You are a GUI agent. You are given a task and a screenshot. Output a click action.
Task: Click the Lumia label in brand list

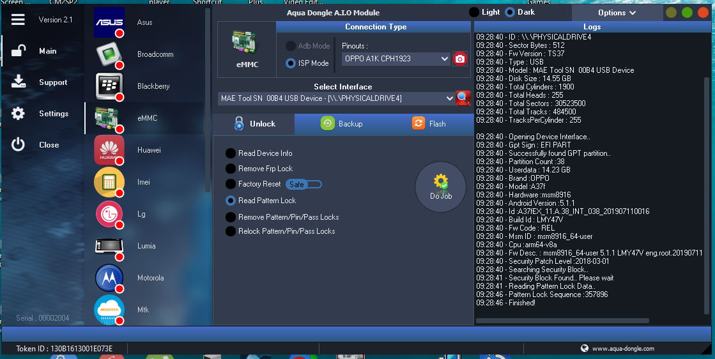point(146,246)
